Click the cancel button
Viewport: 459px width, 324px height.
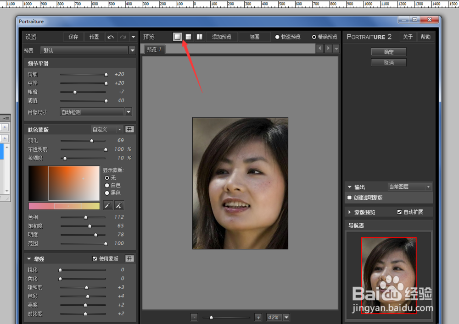[388, 62]
